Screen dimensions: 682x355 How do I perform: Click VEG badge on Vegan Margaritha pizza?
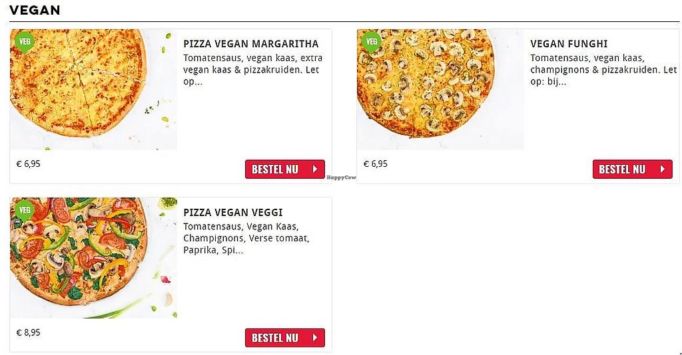(x=25, y=42)
